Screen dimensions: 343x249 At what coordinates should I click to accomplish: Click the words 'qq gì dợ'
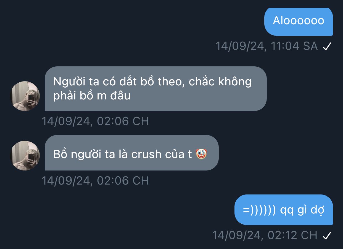pyautogui.click(x=302, y=211)
